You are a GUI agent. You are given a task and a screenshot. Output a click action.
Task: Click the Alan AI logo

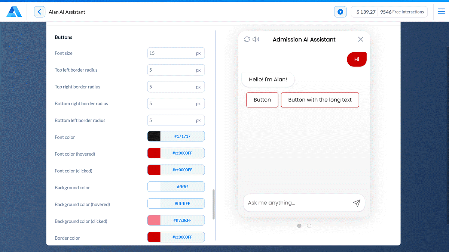point(15,12)
